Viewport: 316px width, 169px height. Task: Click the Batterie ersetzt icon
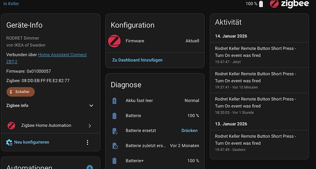click(x=114, y=131)
